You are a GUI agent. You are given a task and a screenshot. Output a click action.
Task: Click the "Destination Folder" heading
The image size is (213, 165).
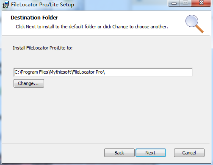point(34,18)
